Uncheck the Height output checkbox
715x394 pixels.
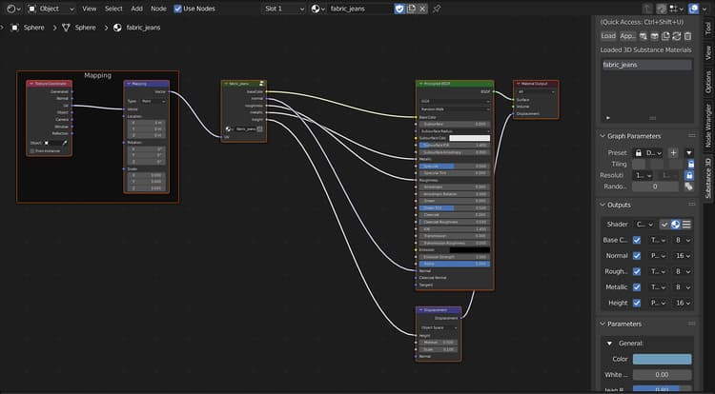click(637, 303)
